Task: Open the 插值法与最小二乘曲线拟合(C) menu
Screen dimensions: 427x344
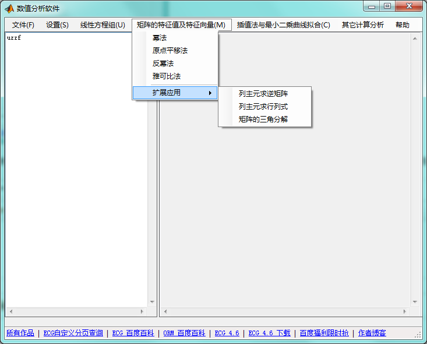Action: [x=284, y=25]
